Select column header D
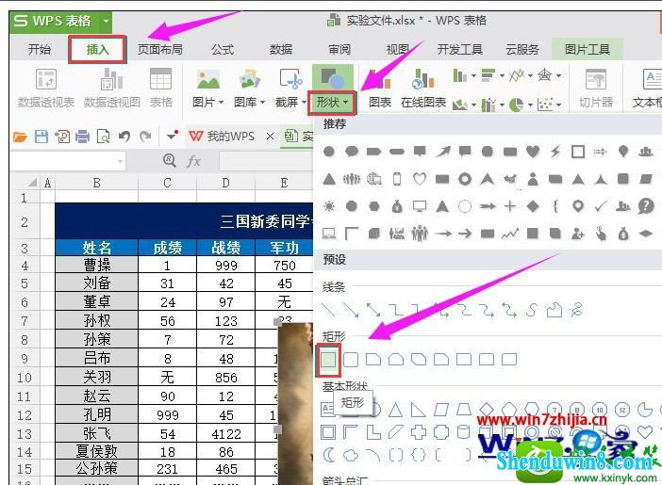The height and width of the screenshot is (485, 662). tap(226, 183)
